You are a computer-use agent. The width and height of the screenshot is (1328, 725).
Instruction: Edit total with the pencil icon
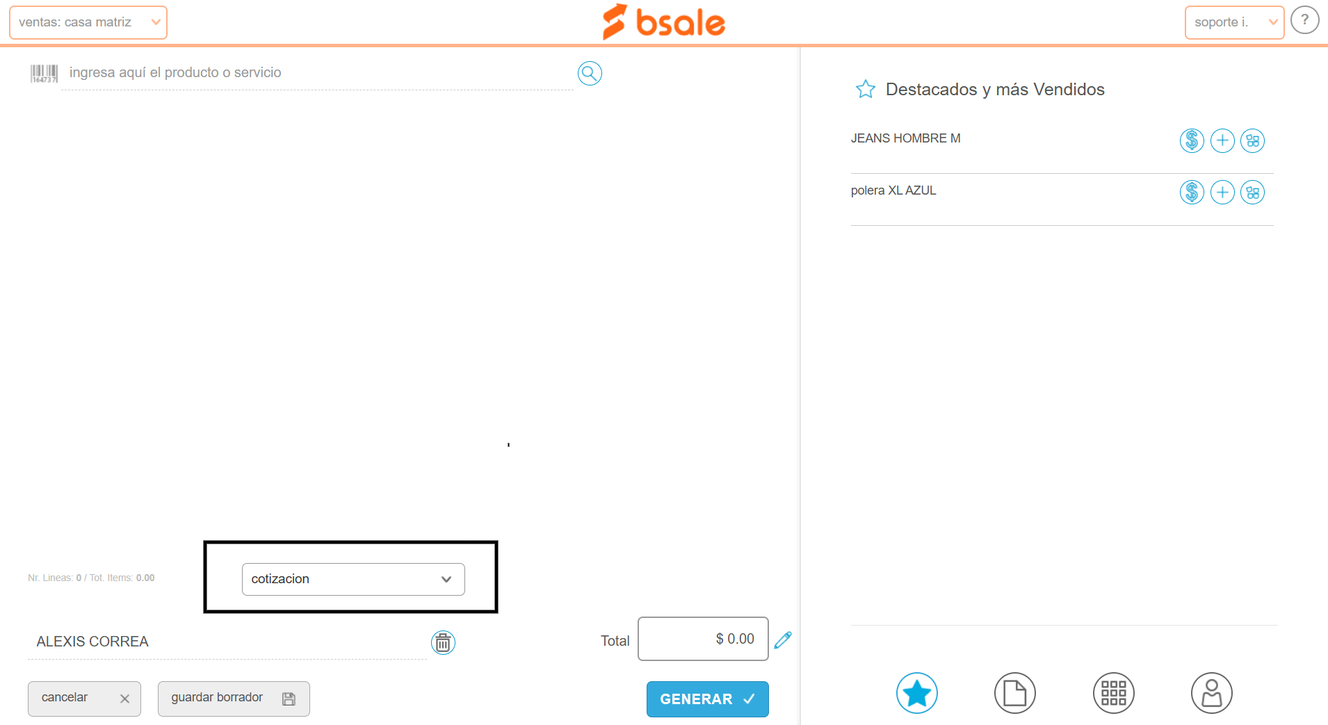(783, 640)
